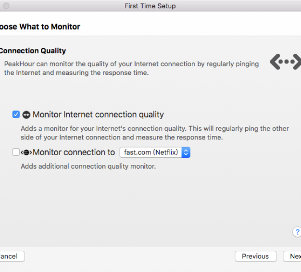Click the Choose What to Monitor heading
This screenshot has height=272, width=301.
[40, 26]
